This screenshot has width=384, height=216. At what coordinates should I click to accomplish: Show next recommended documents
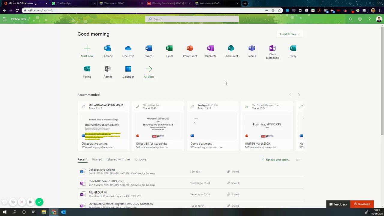(299, 94)
